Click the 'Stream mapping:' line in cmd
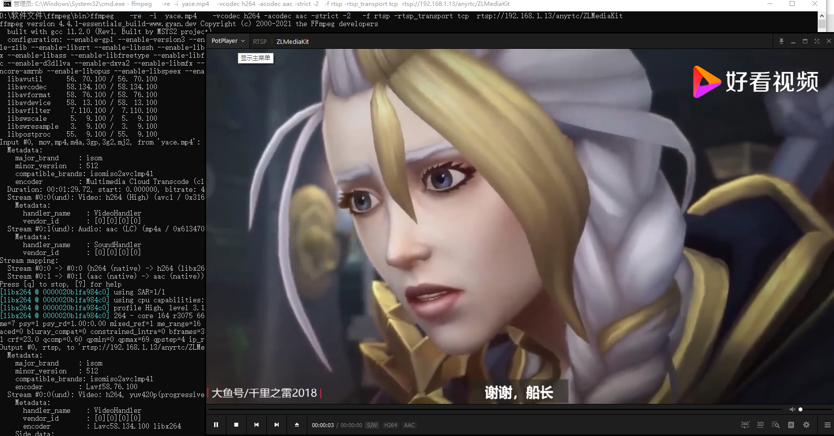Screen dimensions: 834x436 coord(29,260)
